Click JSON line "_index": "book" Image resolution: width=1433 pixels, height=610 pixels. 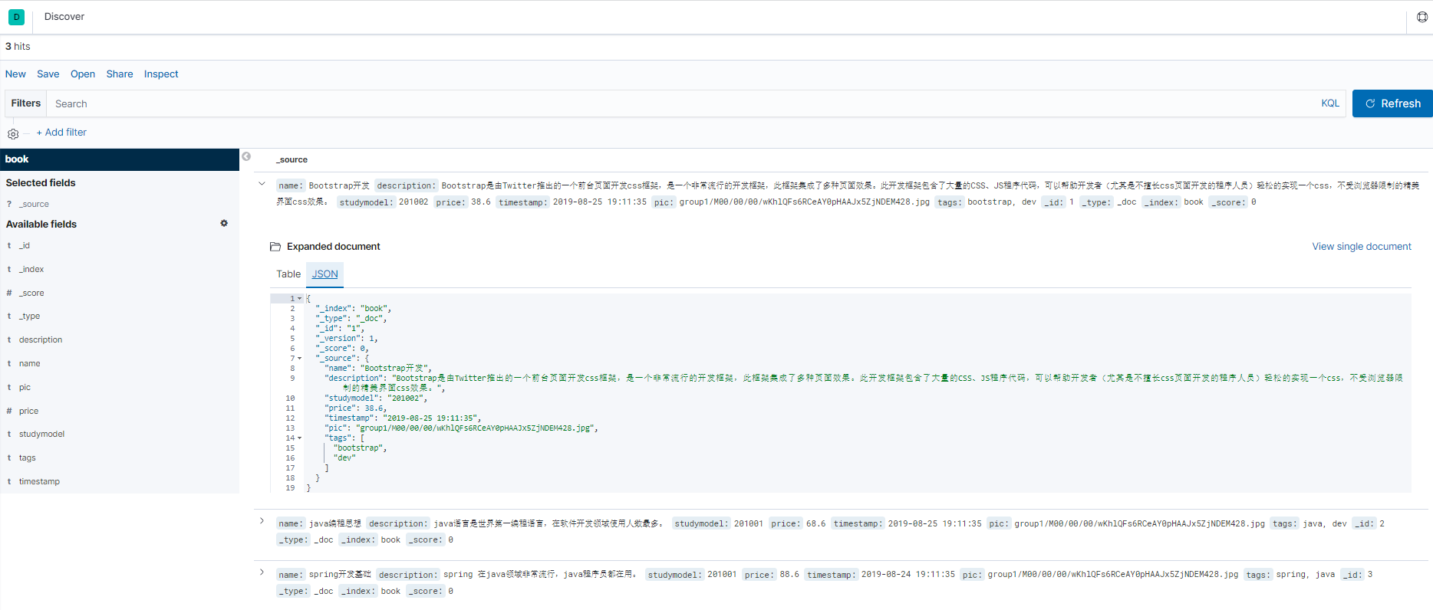coord(353,309)
